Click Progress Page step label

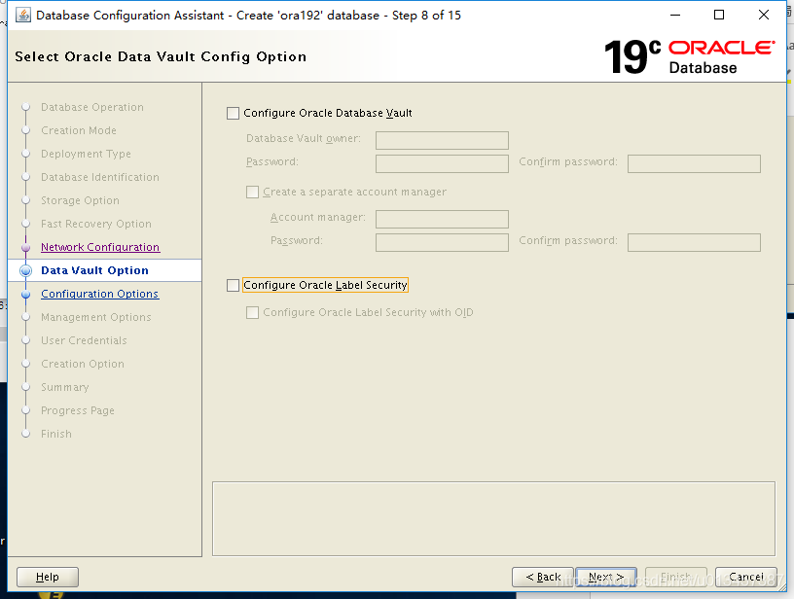(78, 410)
